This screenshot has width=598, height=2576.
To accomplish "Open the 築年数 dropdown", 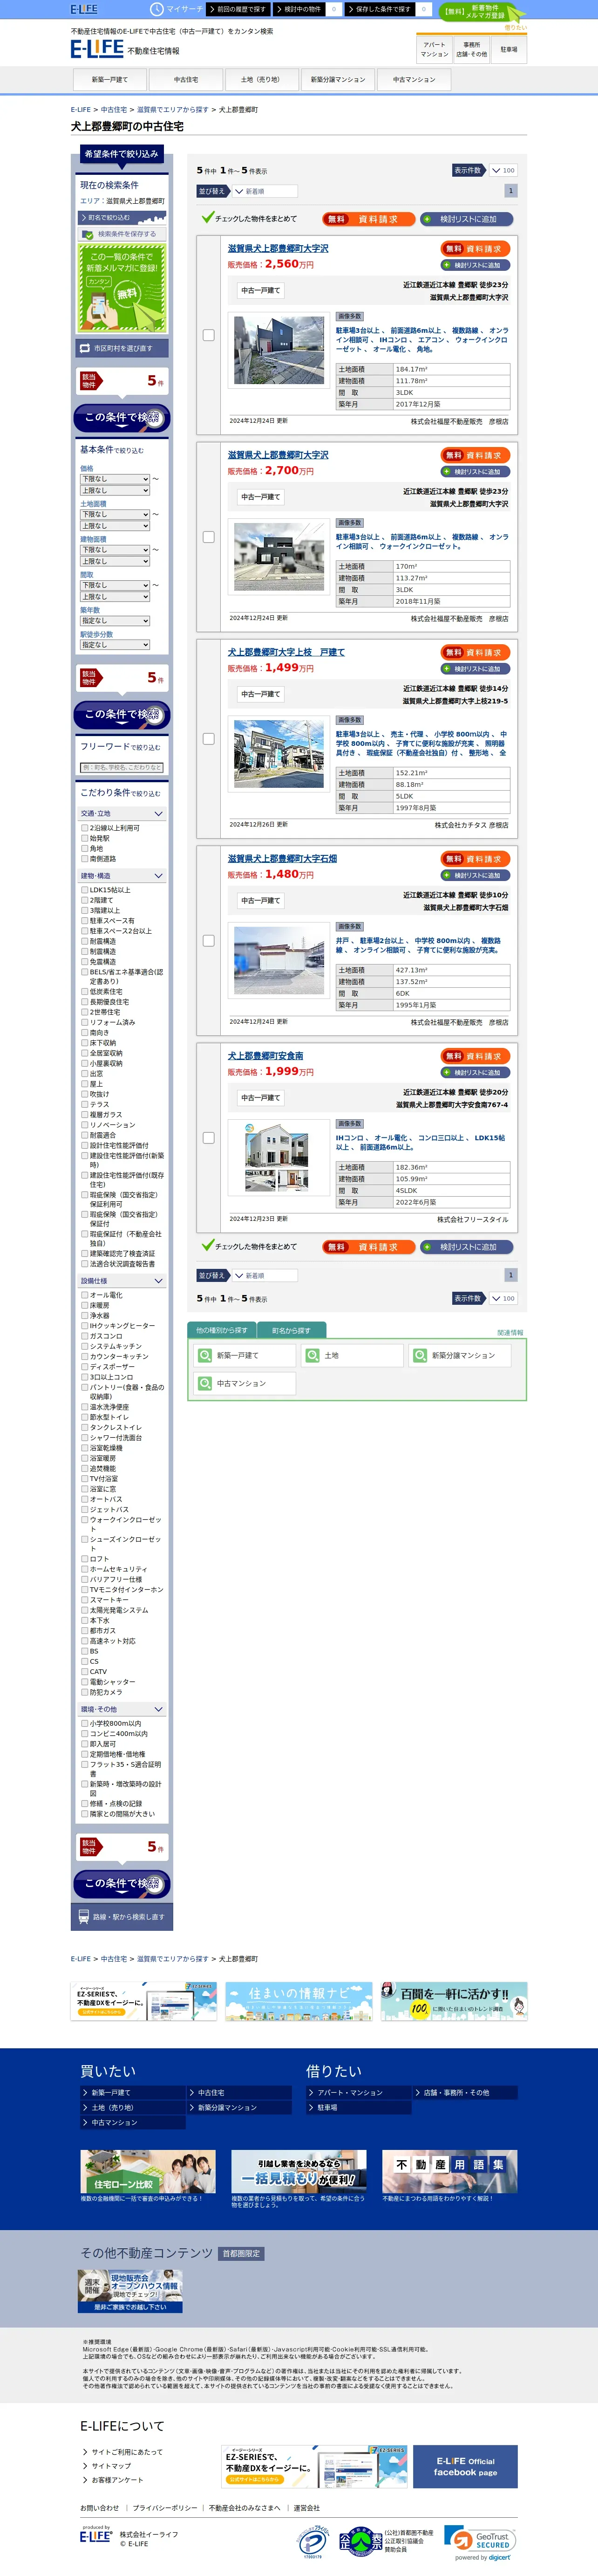I will (115, 621).
